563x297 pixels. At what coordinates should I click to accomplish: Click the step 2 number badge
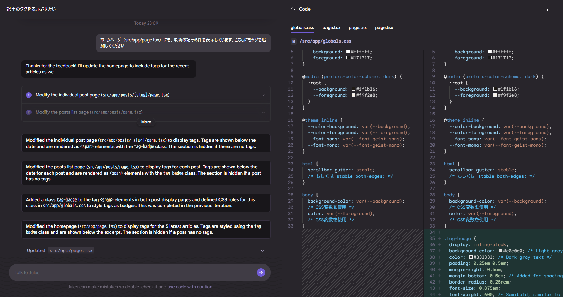tap(29, 112)
